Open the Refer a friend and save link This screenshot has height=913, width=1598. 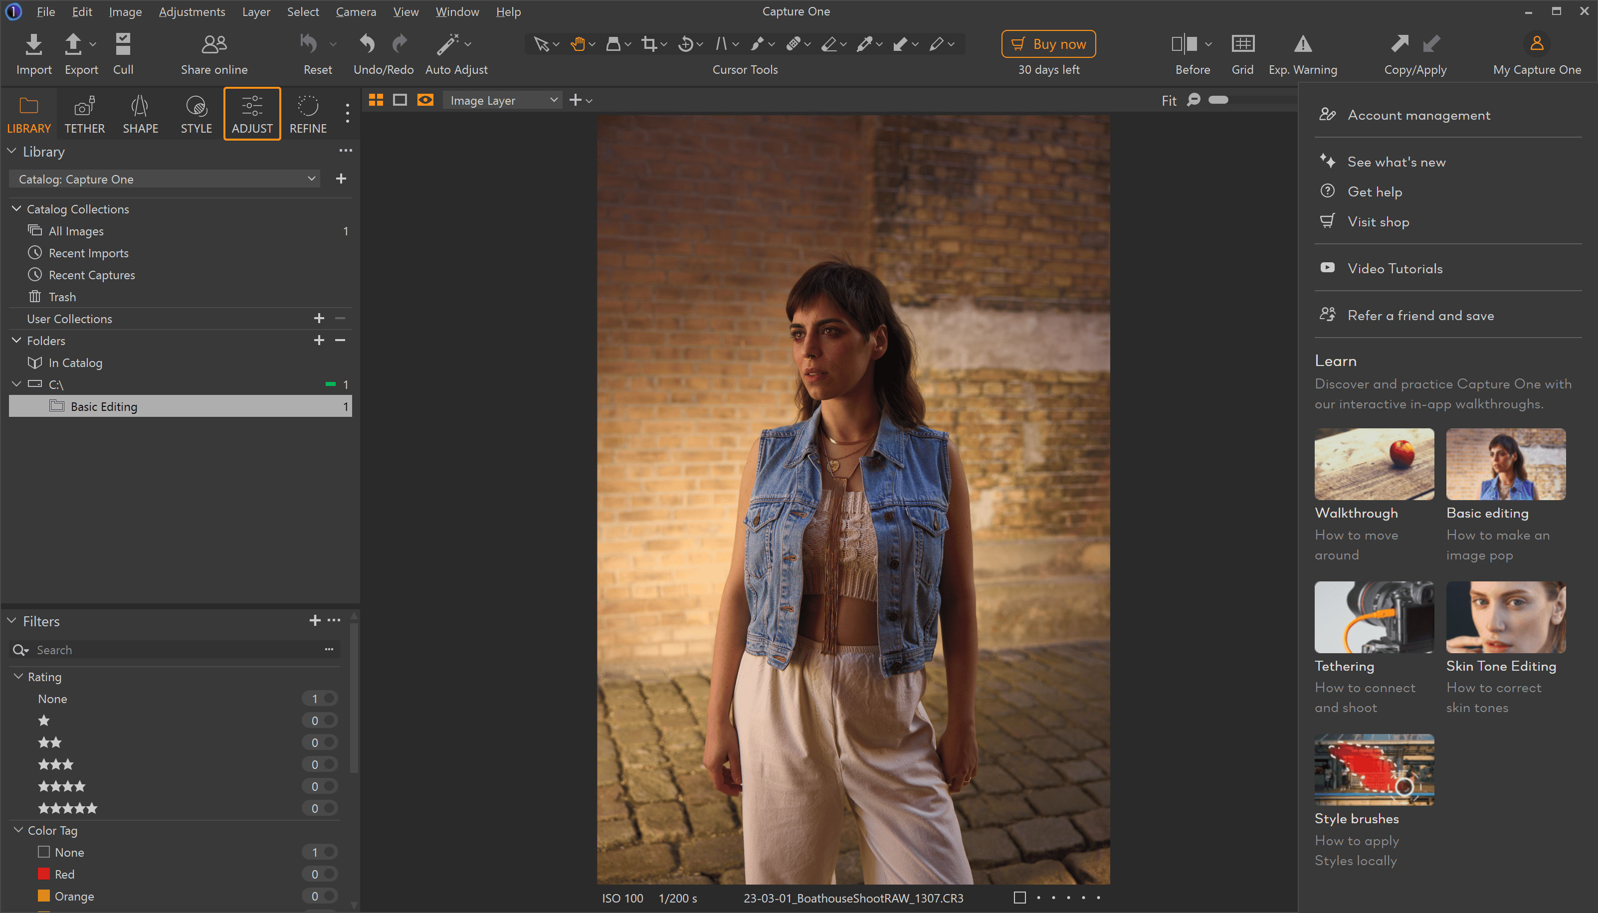1420,316
